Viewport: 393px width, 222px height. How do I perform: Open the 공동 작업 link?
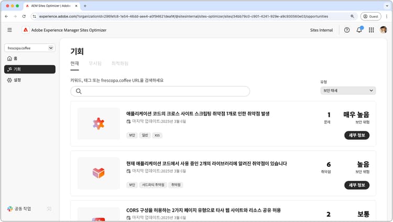coord(23,209)
